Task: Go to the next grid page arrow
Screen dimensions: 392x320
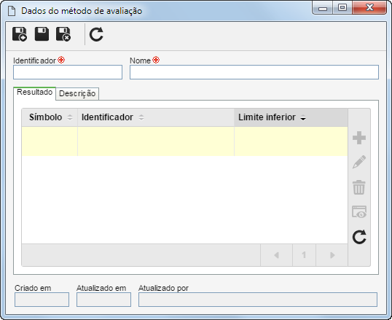Action: (x=332, y=255)
